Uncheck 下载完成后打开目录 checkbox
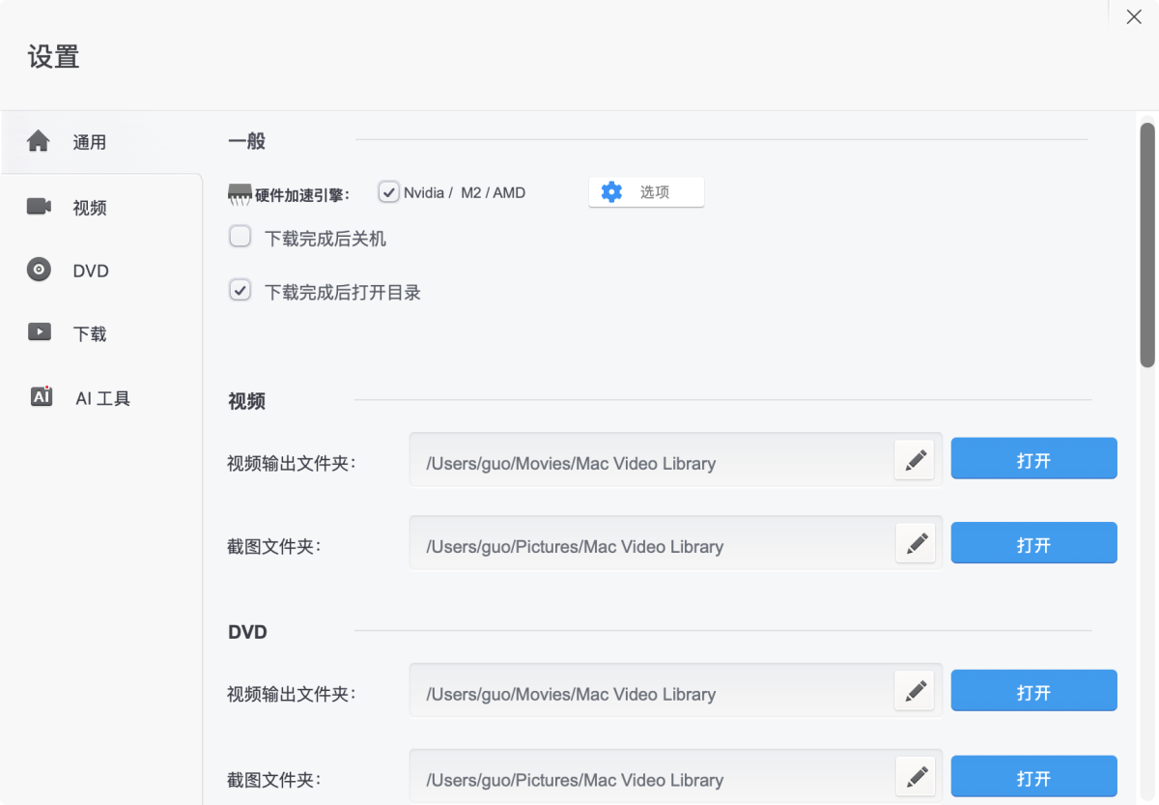 (x=240, y=291)
